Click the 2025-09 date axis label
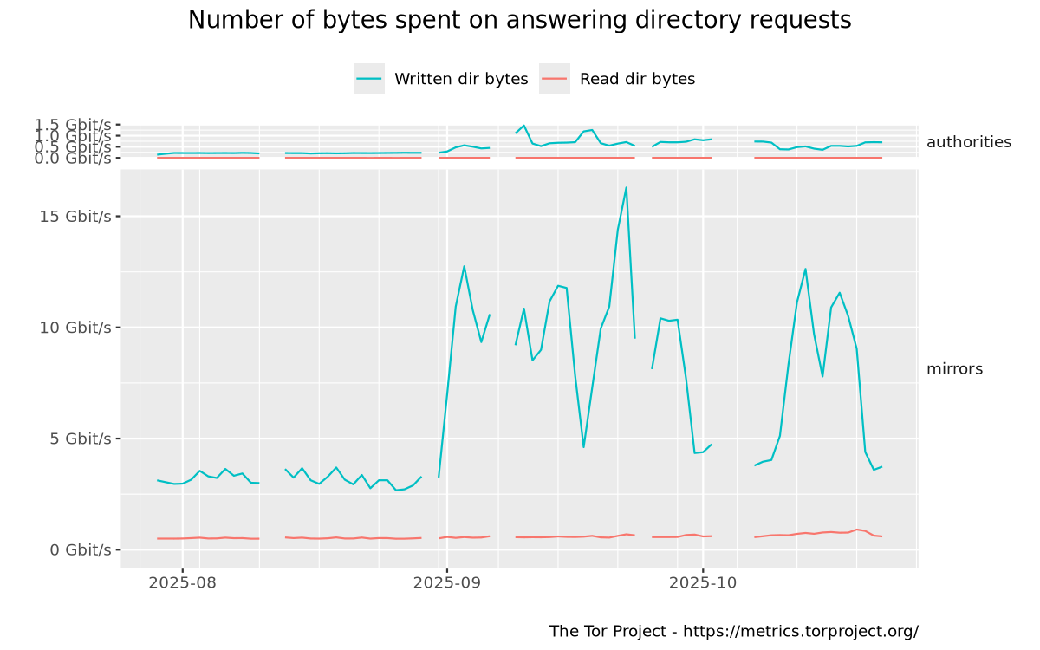This screenshot has height=650, width=1040. 446,582
